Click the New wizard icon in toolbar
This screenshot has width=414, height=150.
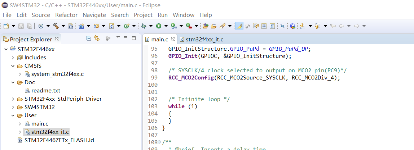pyautogui.click(x=6, y=26)
